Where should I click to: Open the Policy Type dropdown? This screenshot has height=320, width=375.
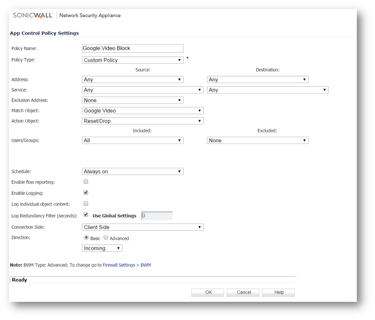(x=133, y=60)
